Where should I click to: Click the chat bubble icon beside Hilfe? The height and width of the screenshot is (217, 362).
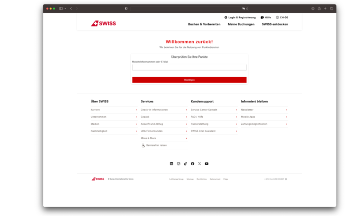(x=262, y=17)
